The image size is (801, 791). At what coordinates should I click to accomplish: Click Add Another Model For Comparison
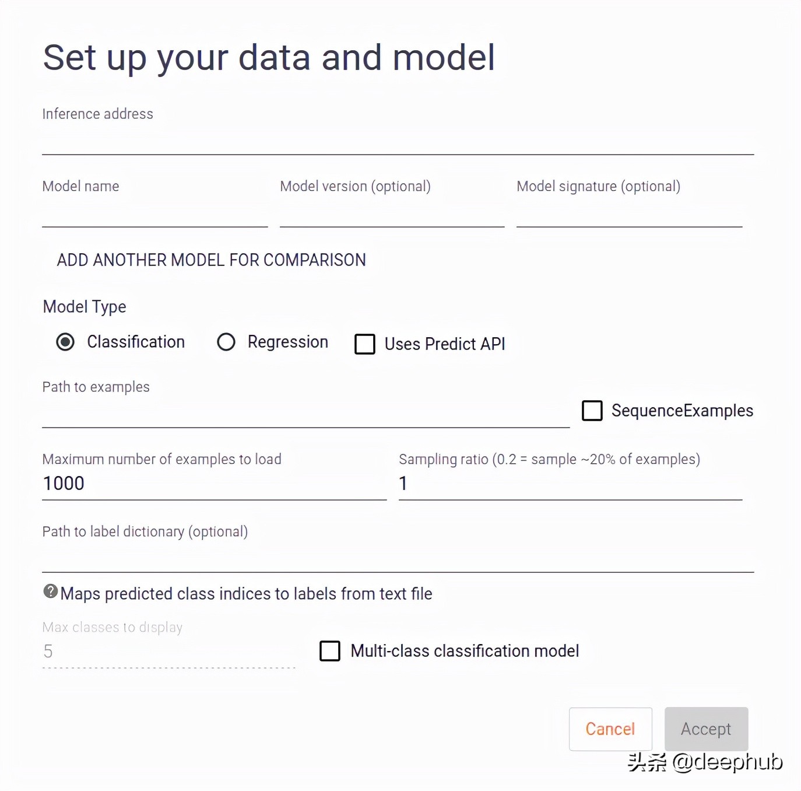coord(211,260)
